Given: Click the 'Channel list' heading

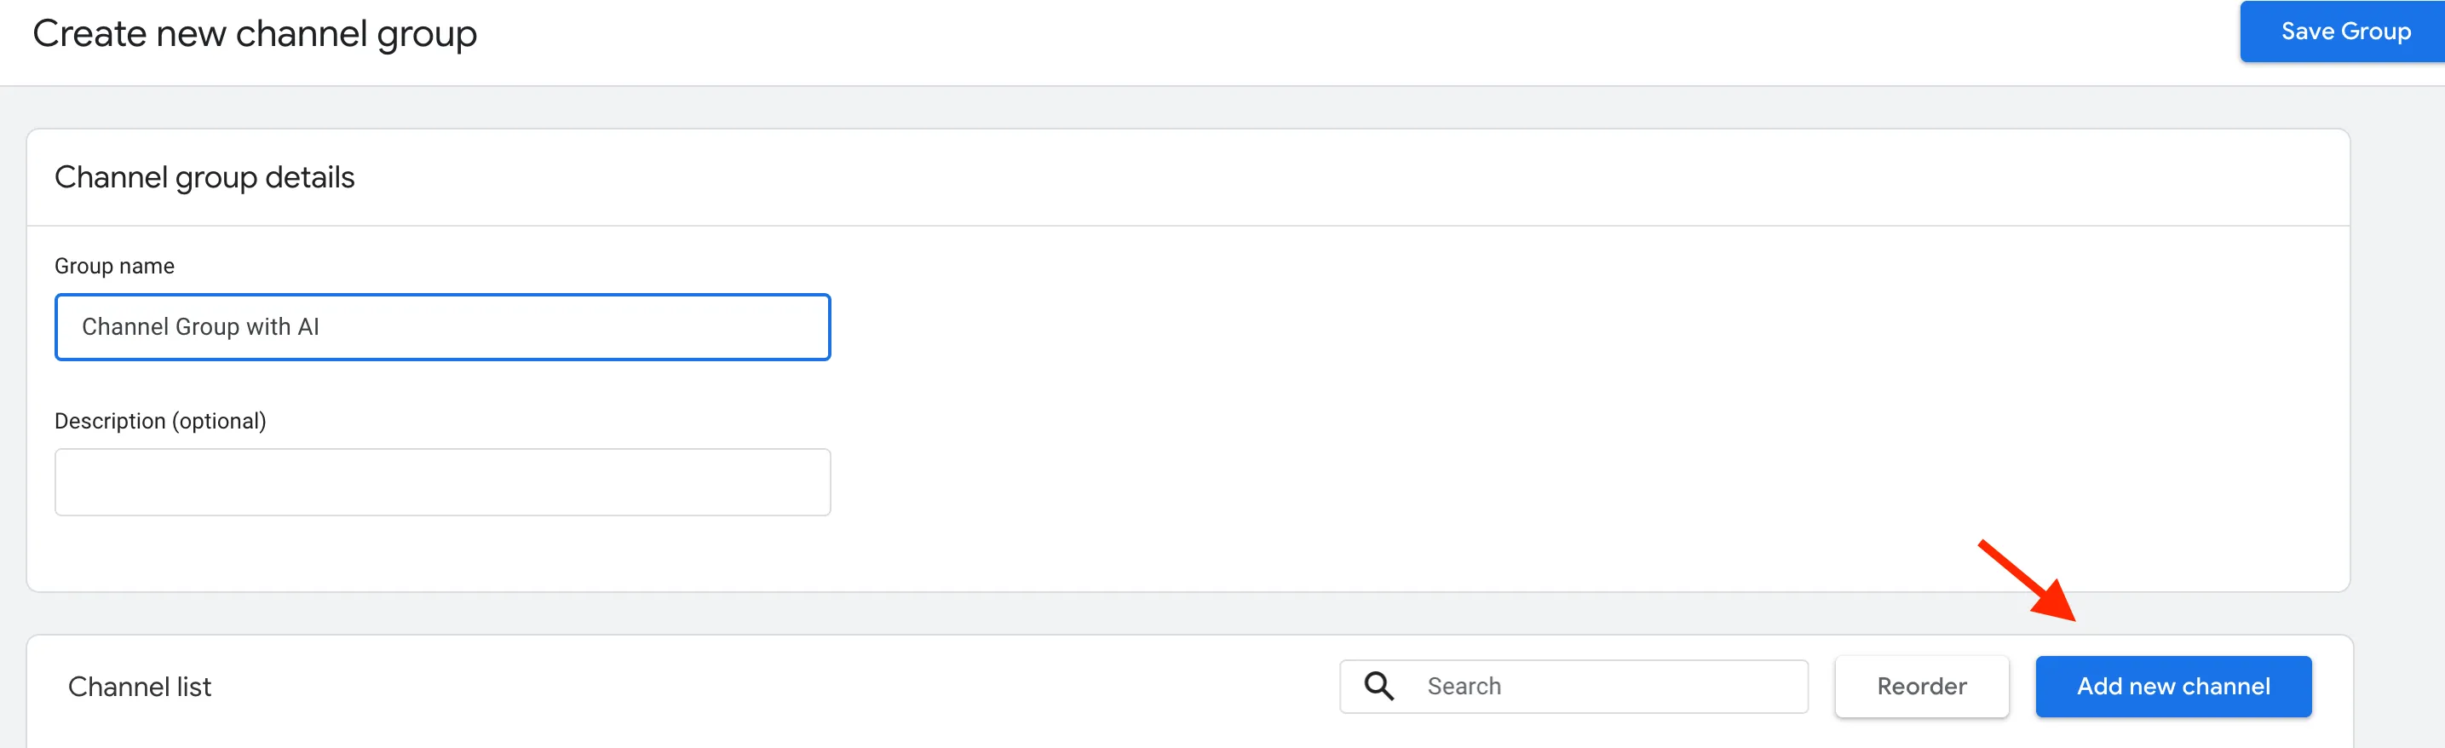Looking at the screenshot, I should click(140, 687).
